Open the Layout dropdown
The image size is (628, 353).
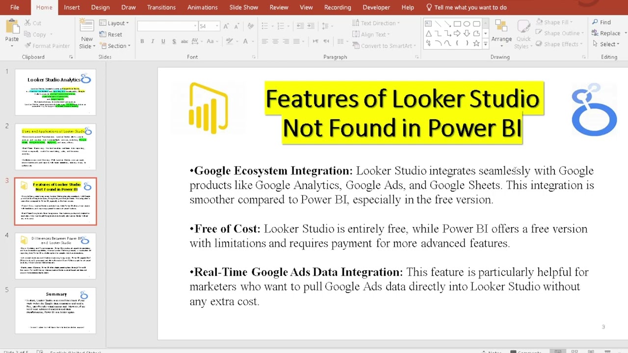click(114, 23)
